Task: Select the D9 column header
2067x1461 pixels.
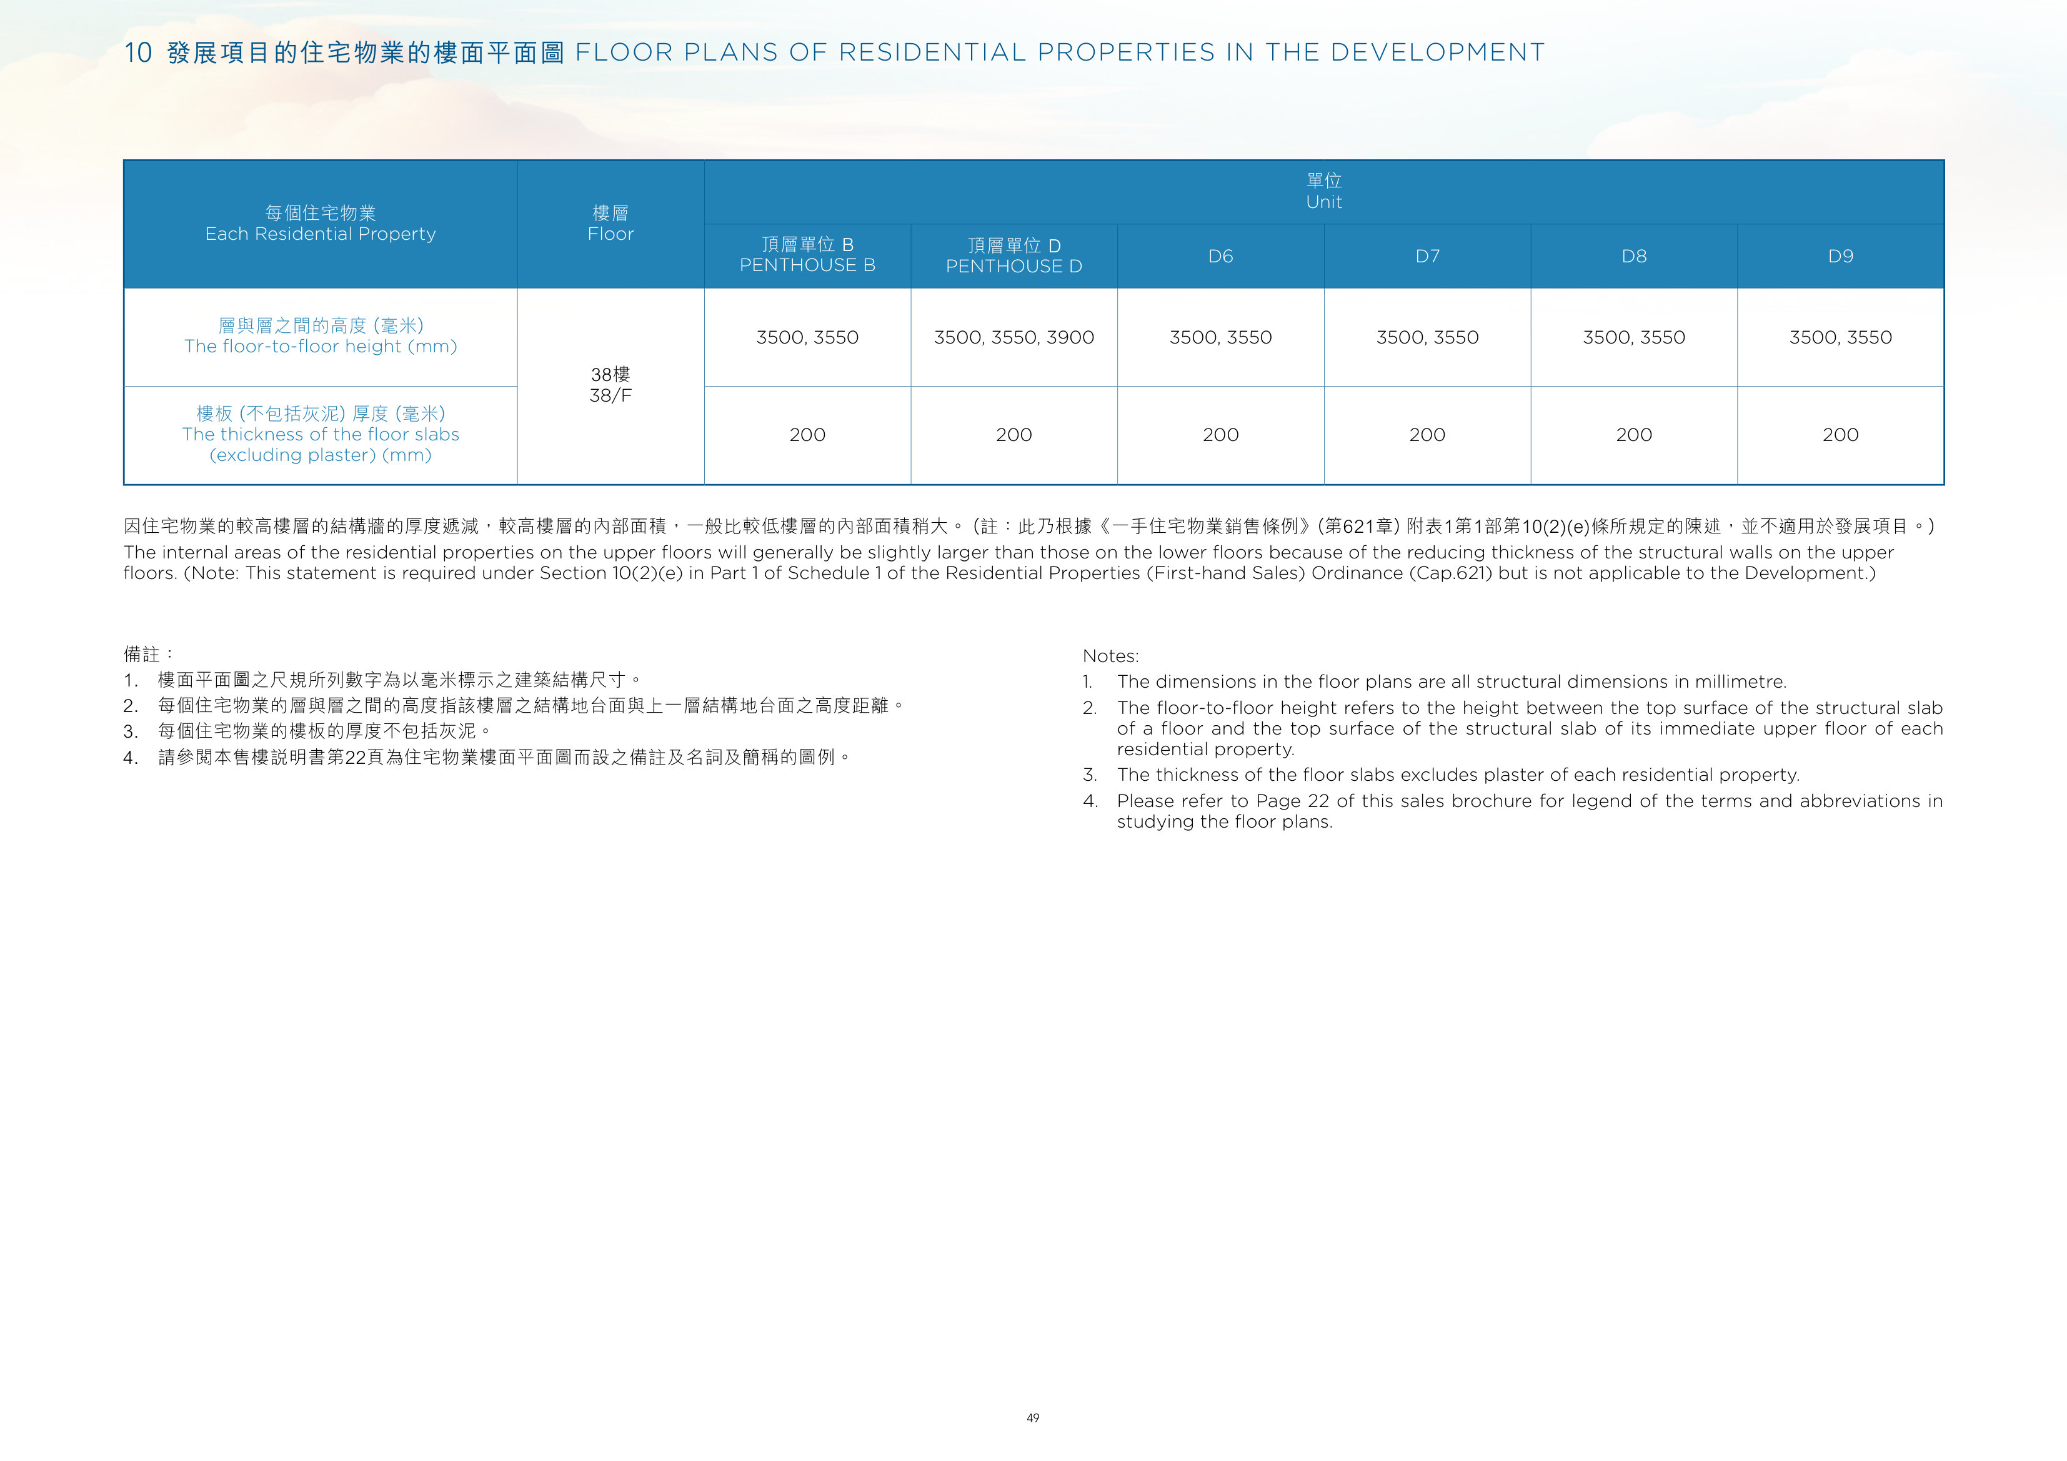Action: coord(1840,255)
